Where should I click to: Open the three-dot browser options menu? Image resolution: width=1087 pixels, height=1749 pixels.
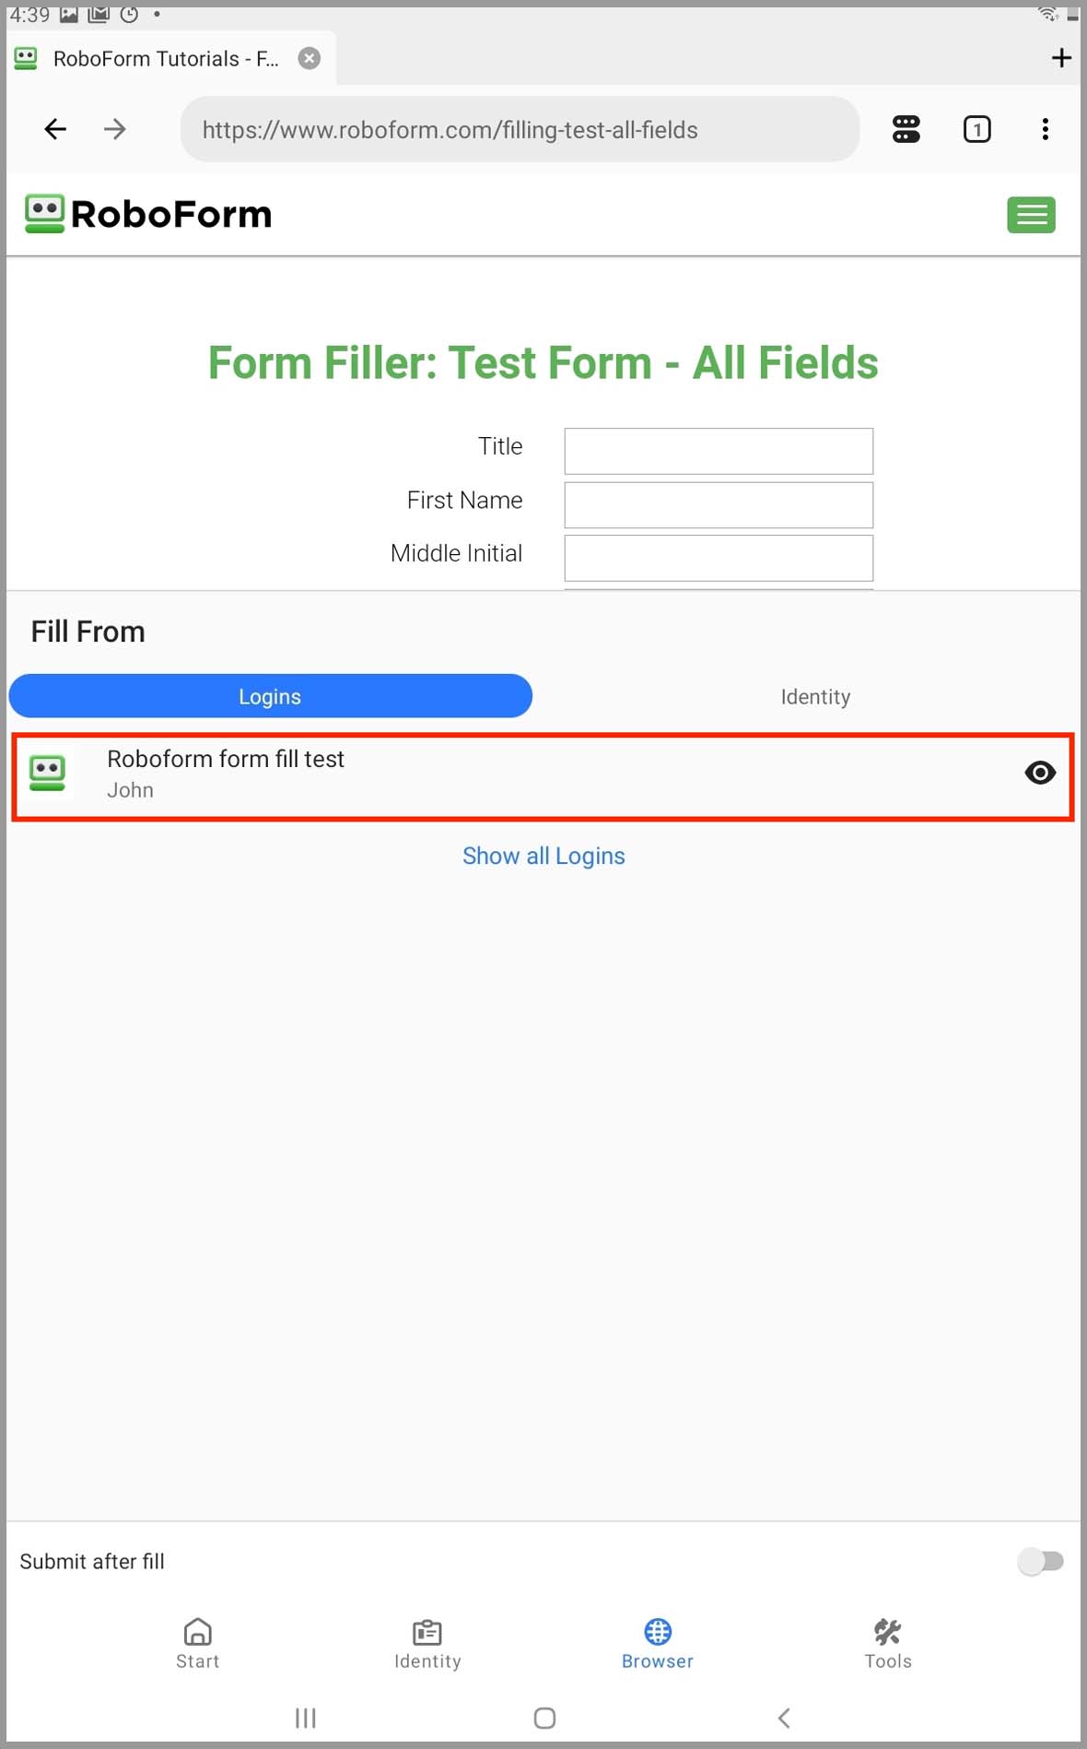pos(1045,129)
